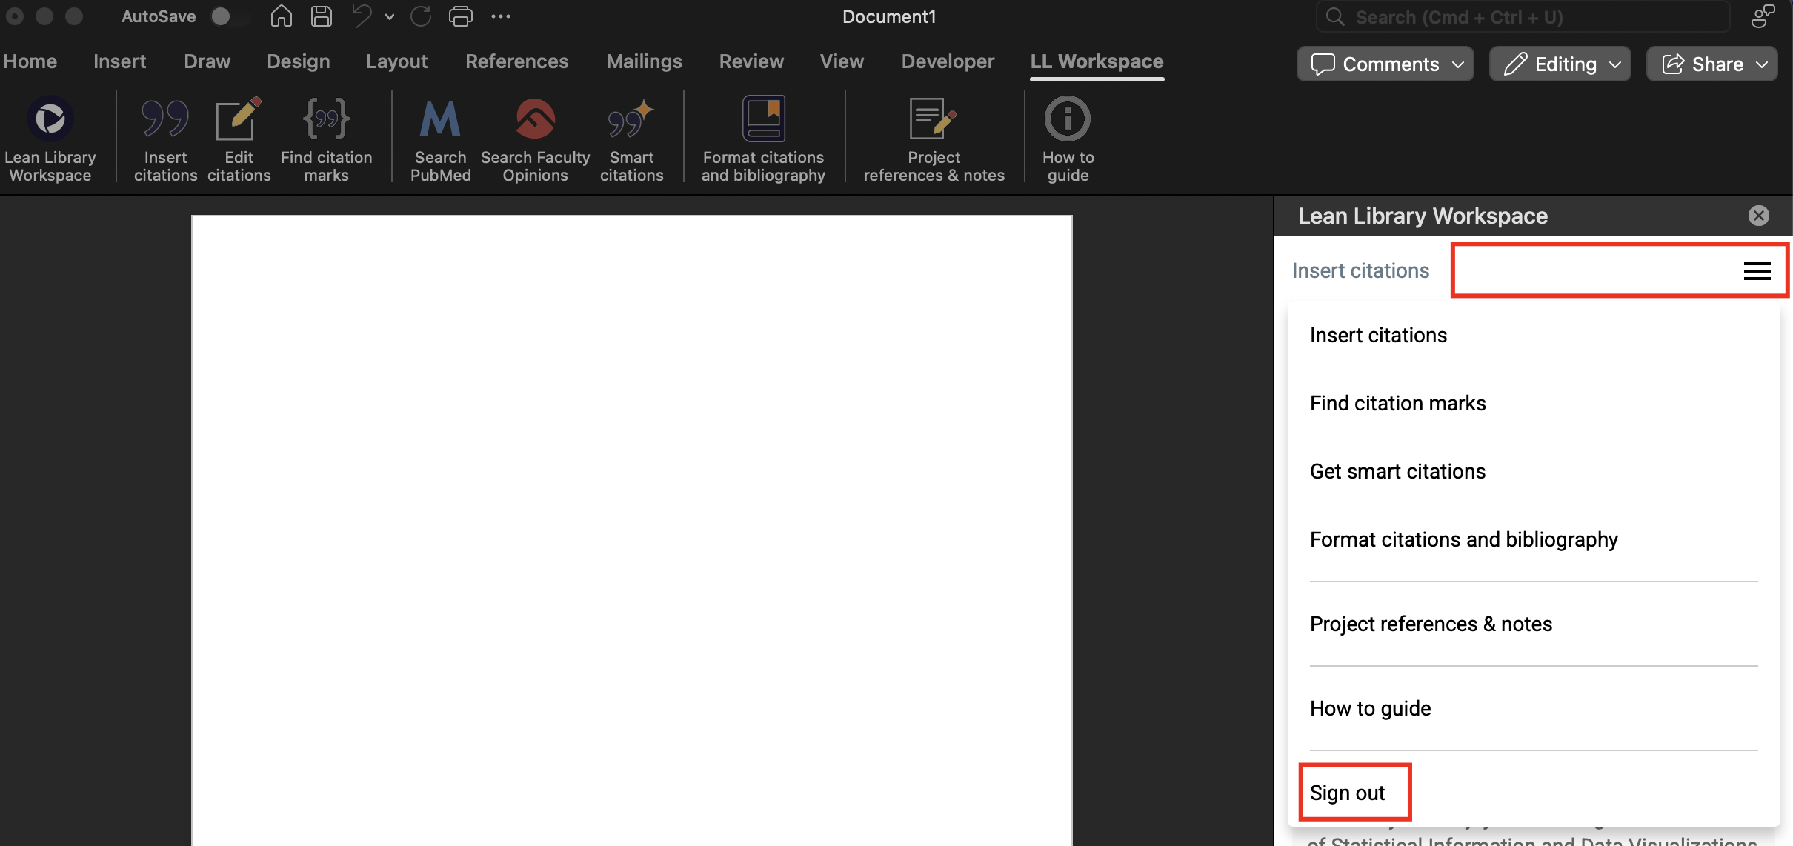Open Format citations and bibliography tool
Viewport: 1793px width, 846px height.
pos(763,137)
